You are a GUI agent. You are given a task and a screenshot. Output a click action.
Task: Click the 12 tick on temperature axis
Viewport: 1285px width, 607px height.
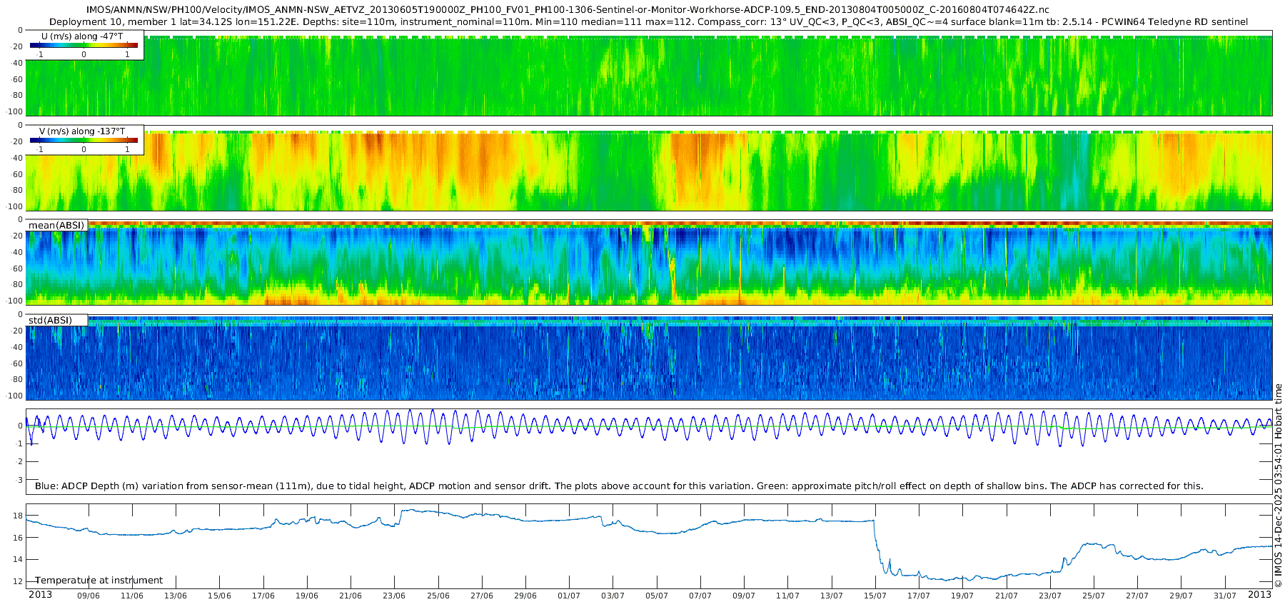coord(19,581)
